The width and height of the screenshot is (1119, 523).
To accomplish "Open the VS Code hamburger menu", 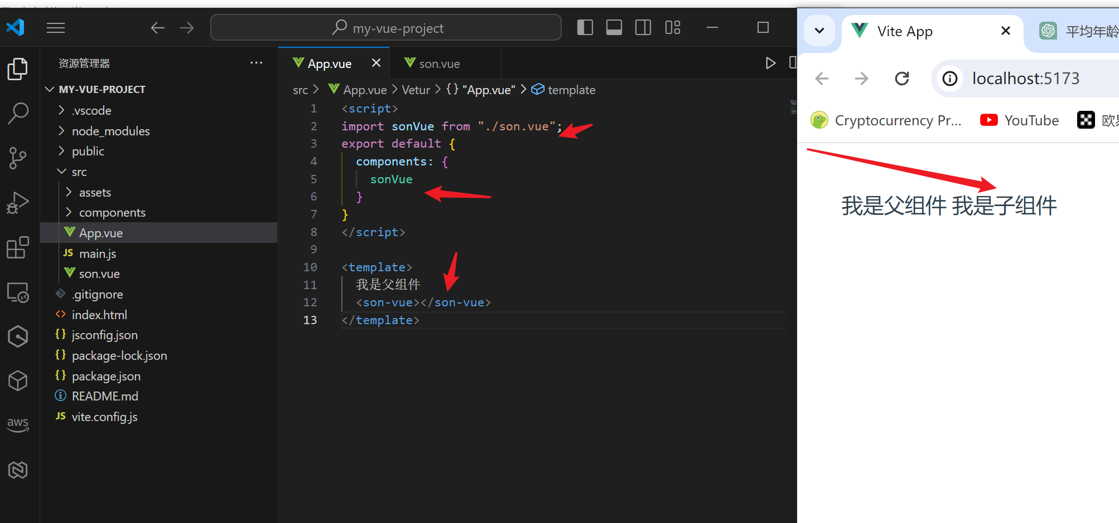I will click(x=56, y=28).
